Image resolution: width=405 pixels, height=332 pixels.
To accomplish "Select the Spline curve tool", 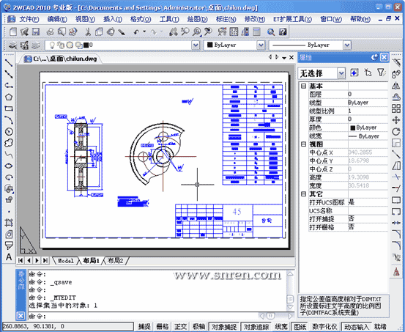I will click(x=9, y=155).
